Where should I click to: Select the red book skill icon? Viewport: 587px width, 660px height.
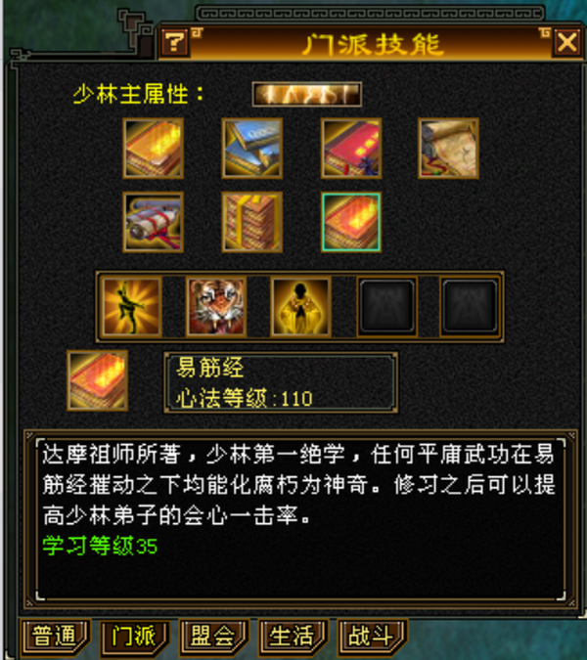pos(351,149)
